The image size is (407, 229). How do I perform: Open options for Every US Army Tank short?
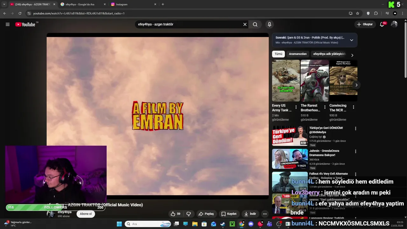pyautogui.click(x=296, y=107)
